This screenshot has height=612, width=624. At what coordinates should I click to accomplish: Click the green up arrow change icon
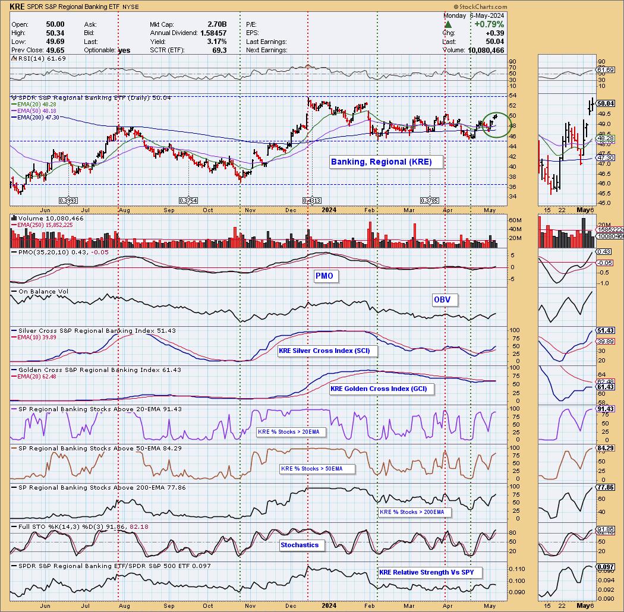click(x=448, y=24)
